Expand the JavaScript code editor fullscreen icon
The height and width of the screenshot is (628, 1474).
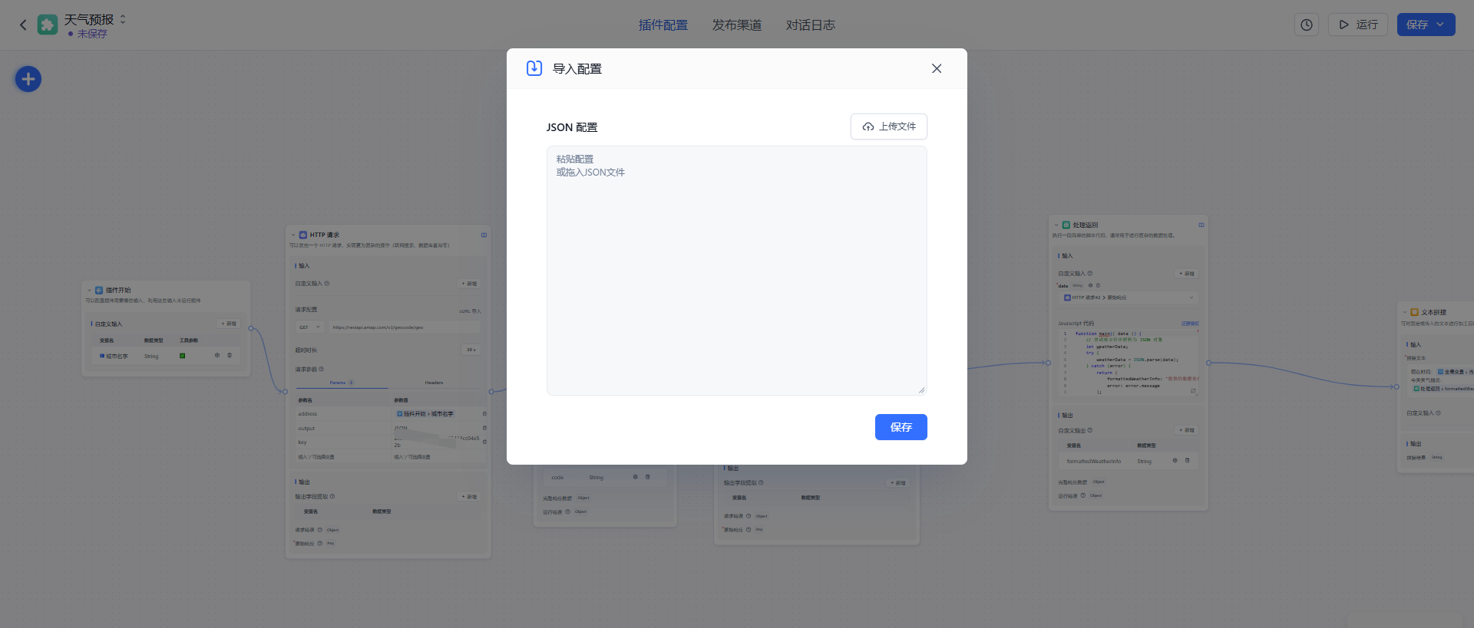click(x=1193, y=391)
